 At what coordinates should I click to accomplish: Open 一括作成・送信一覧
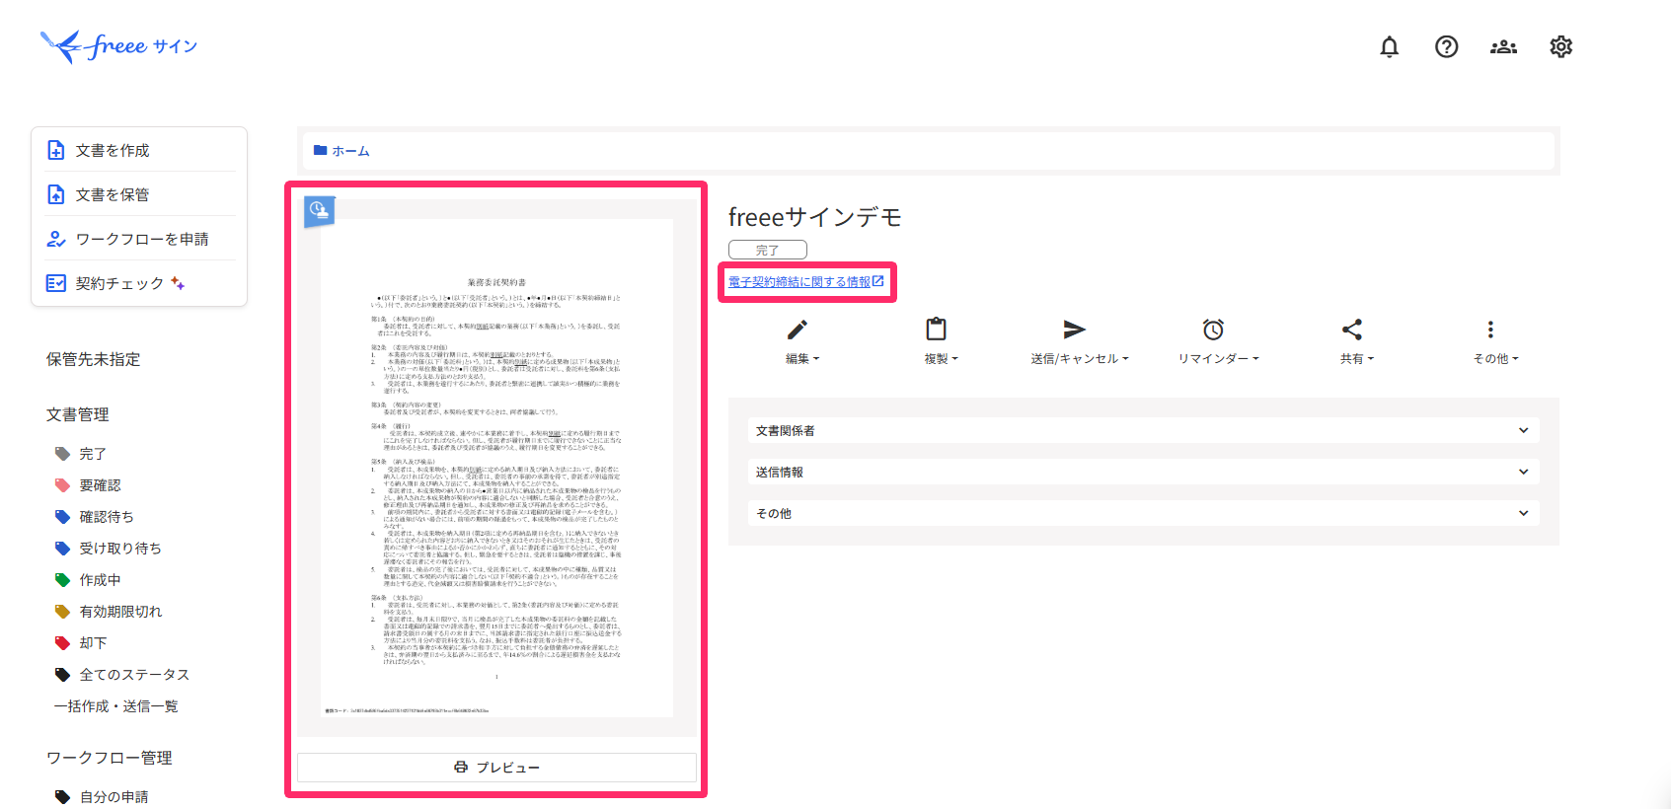coord(116,706)
